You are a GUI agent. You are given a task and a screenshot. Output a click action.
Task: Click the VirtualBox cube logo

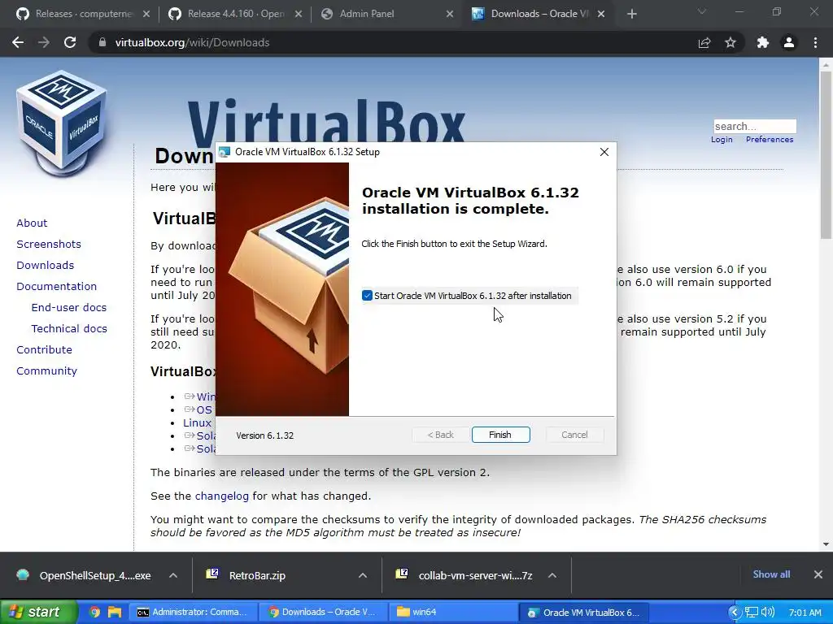coord(62,122)
